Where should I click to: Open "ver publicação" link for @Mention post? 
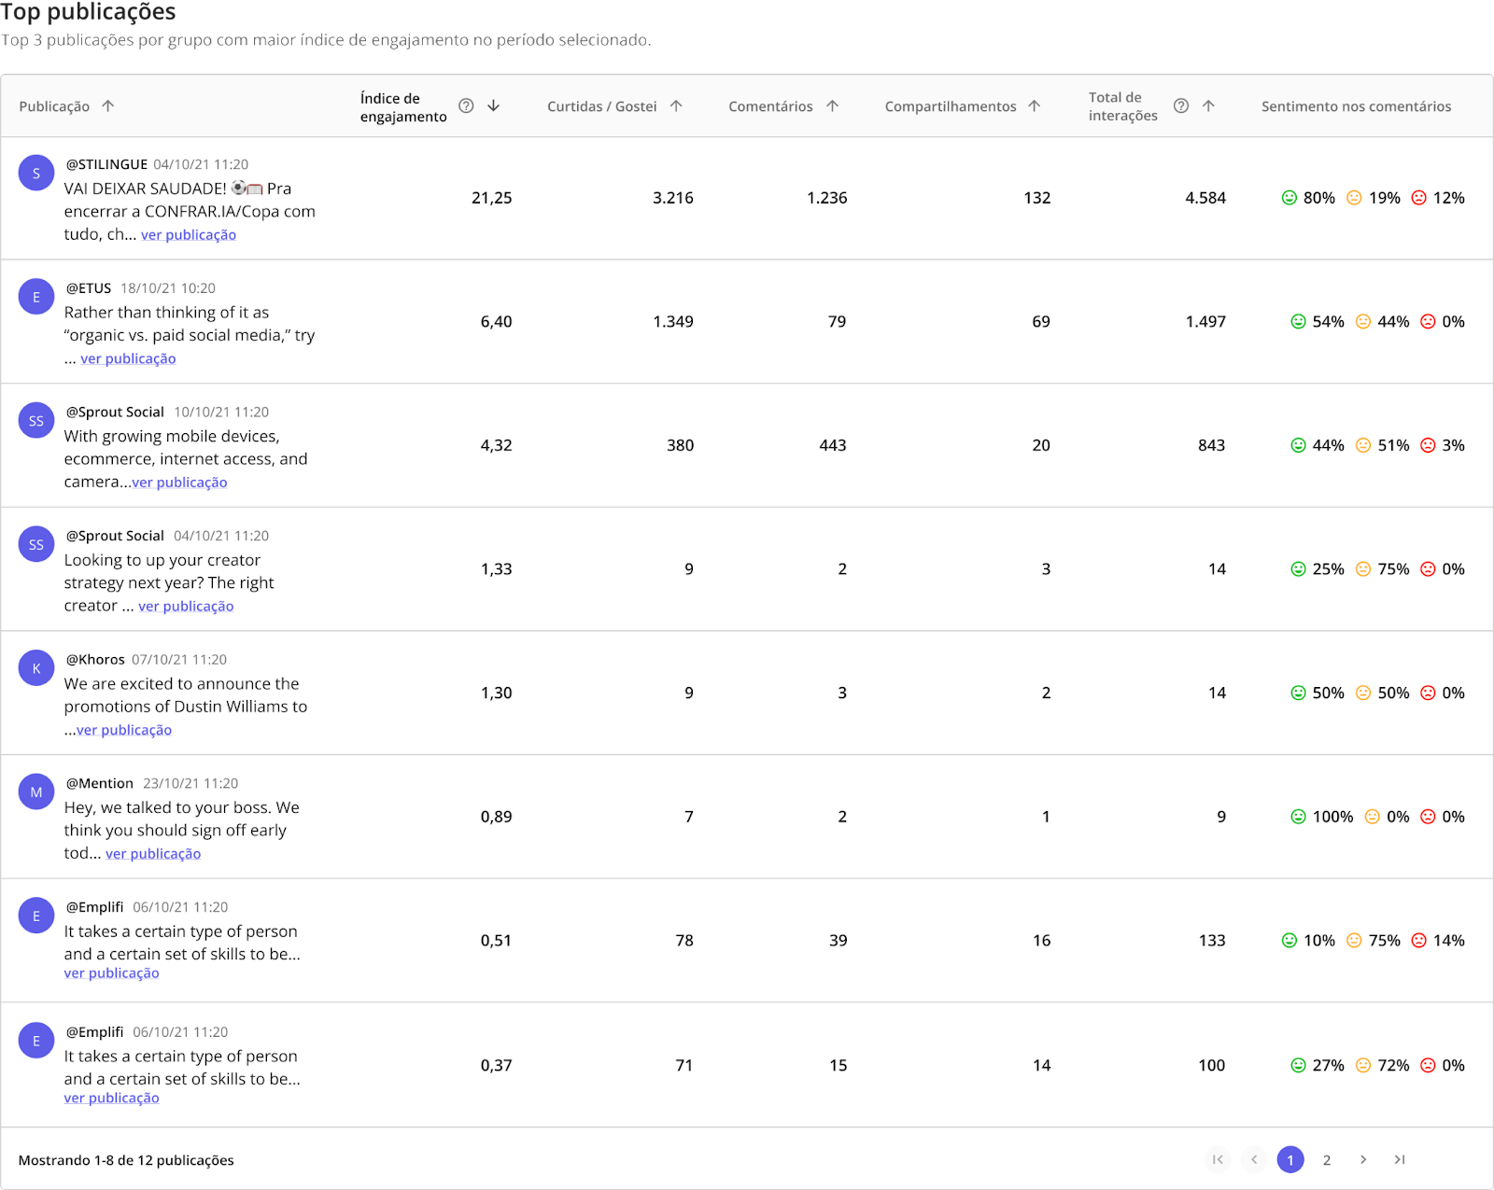tap(153, 854)
